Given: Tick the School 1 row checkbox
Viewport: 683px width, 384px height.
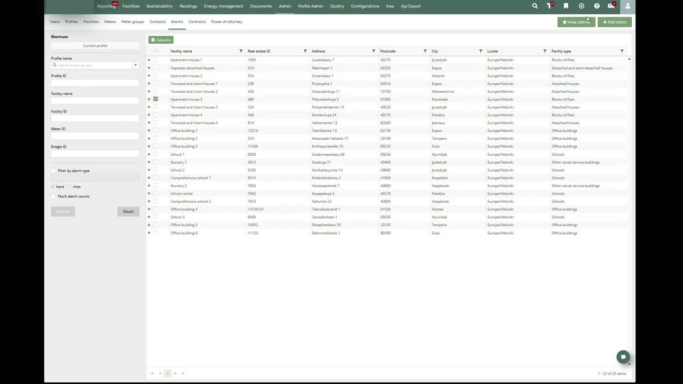Looking at the screenshot, I should [x=156, y=154].
